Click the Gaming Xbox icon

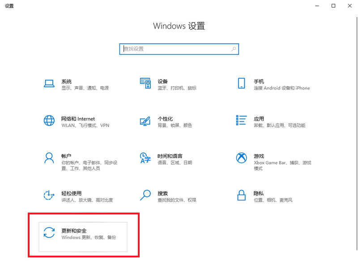click(241, 158)
